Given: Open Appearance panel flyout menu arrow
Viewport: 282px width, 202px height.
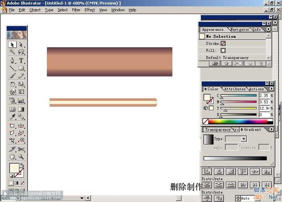Looking at the screenshot, I should point(268,29).
